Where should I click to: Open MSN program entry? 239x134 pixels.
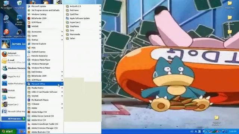point(45,48)
